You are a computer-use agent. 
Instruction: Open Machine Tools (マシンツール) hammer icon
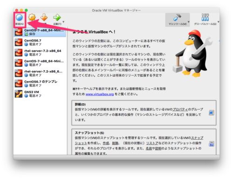177,17
